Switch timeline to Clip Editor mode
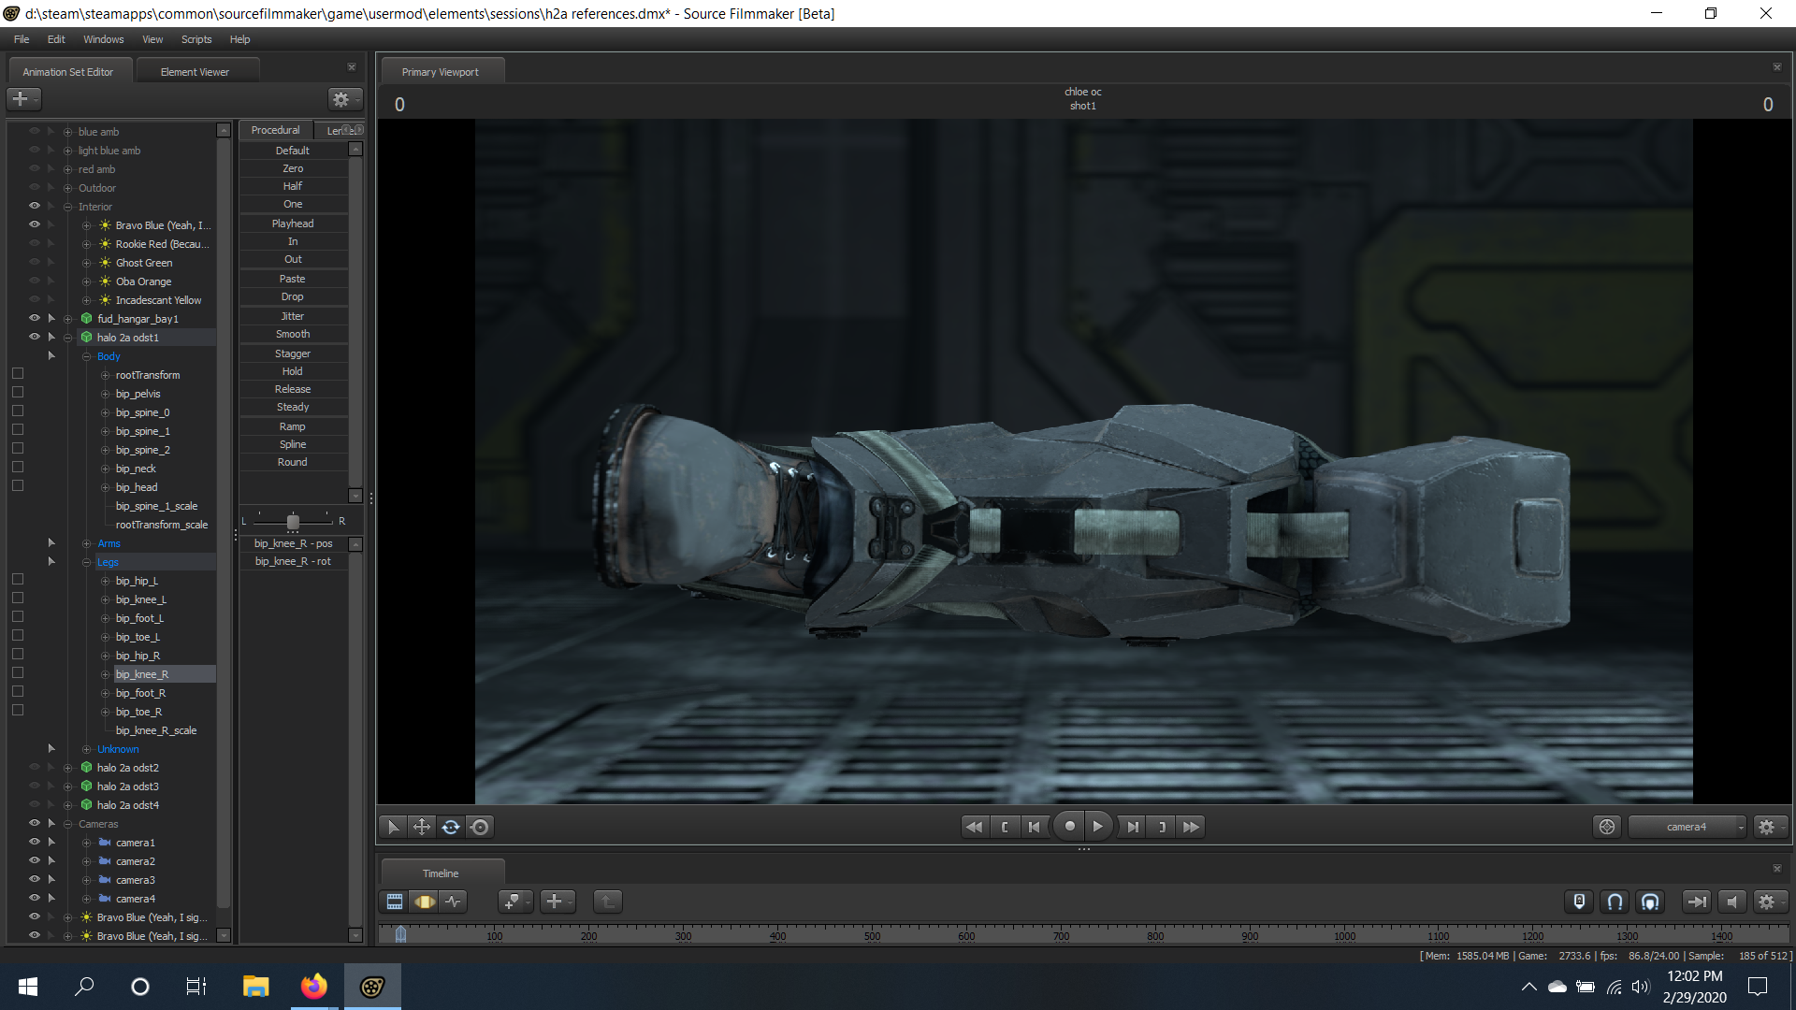 pos(395,902)
